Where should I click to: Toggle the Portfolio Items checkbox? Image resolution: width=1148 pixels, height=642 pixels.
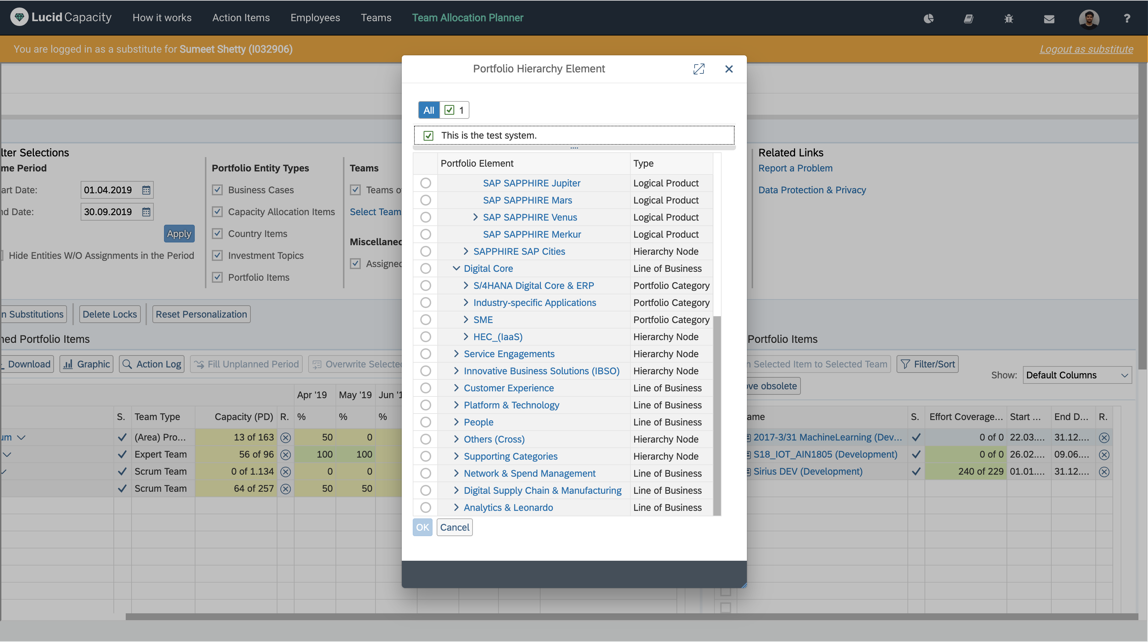coord(218,278)
